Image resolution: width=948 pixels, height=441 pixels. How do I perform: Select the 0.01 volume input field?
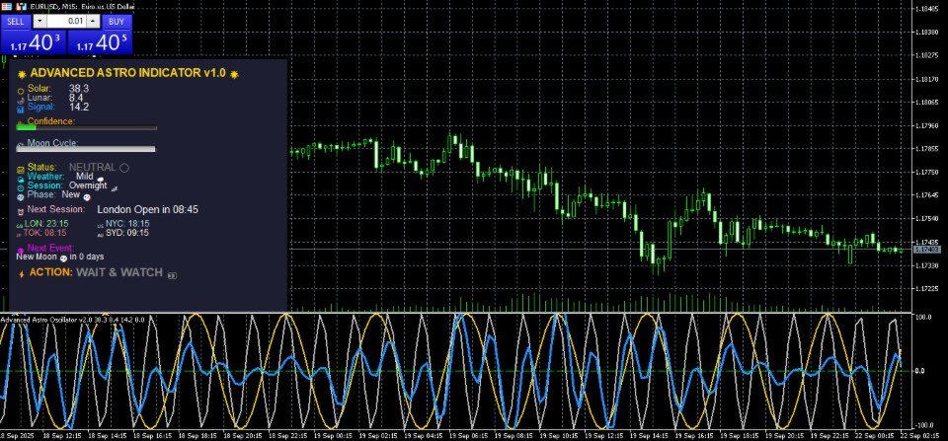coord(66,21)
